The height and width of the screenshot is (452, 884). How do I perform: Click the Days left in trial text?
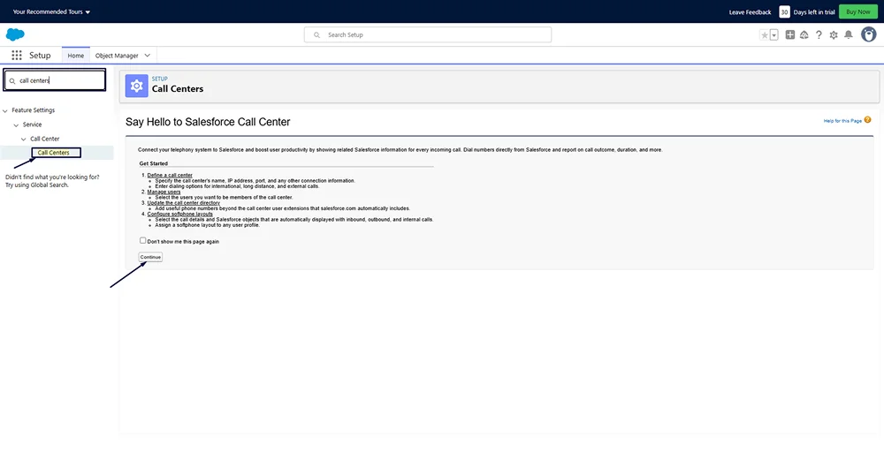click(x=814, y=11)
